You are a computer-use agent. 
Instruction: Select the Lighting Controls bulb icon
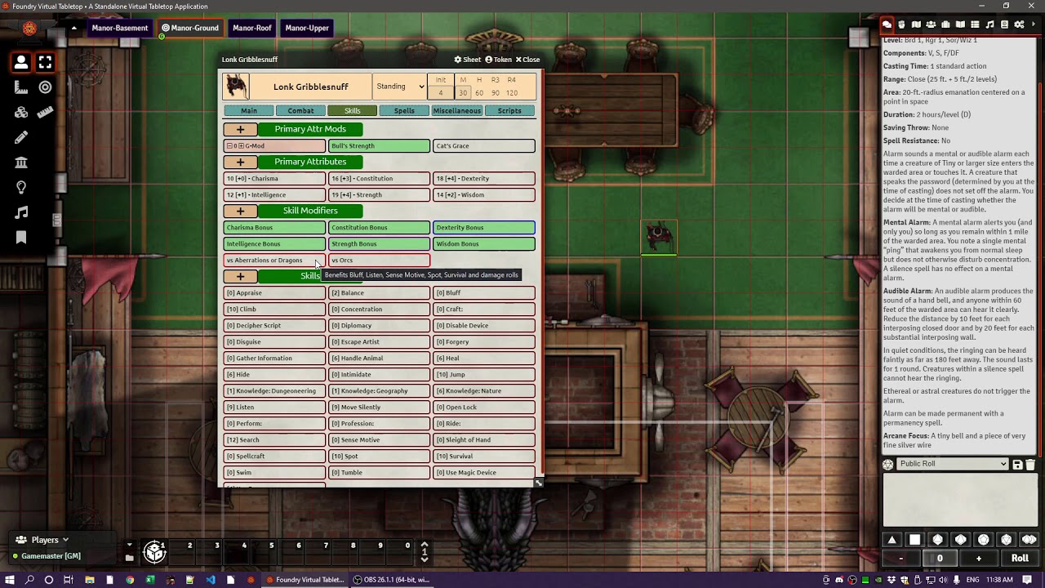coord(21,188)
